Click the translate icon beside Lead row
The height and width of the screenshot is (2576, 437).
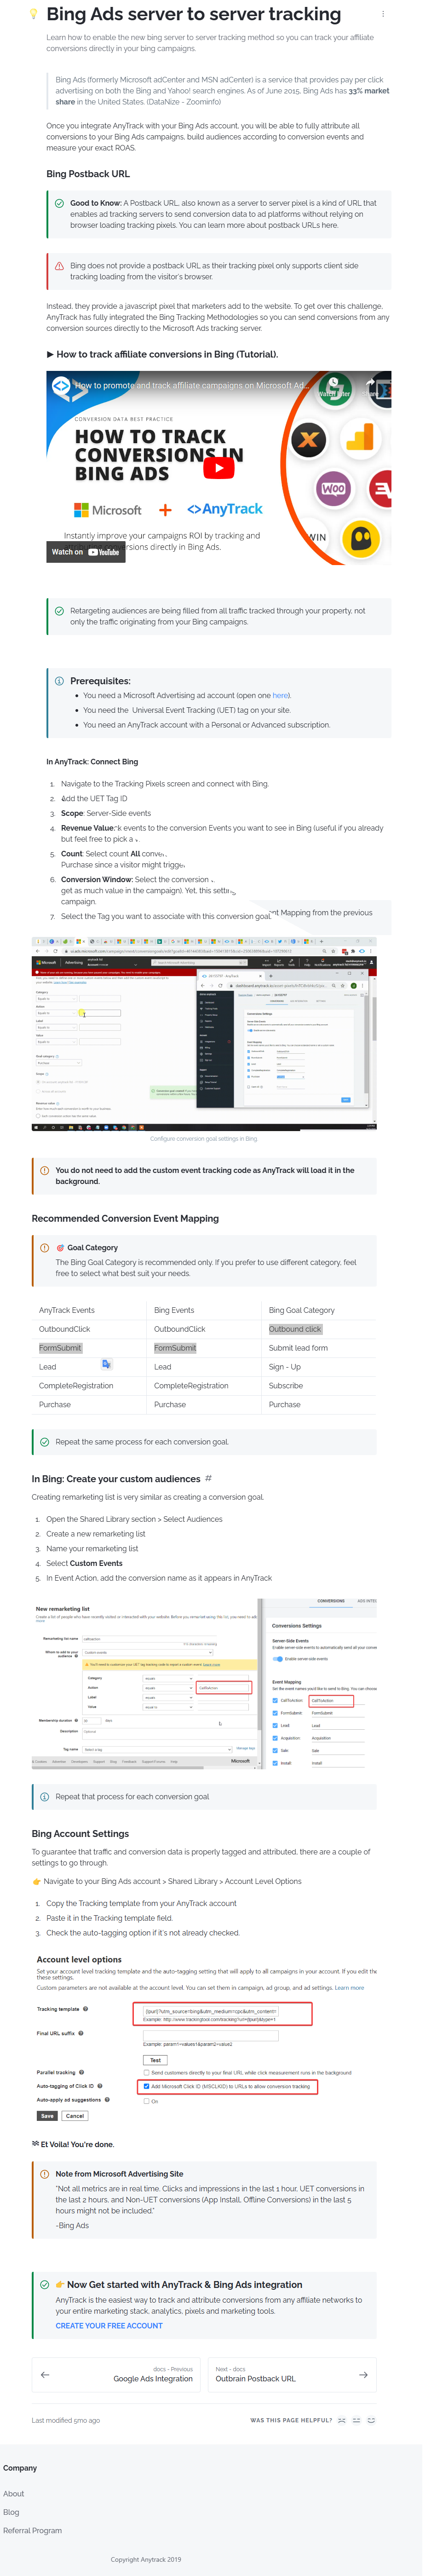point(106,1364)
